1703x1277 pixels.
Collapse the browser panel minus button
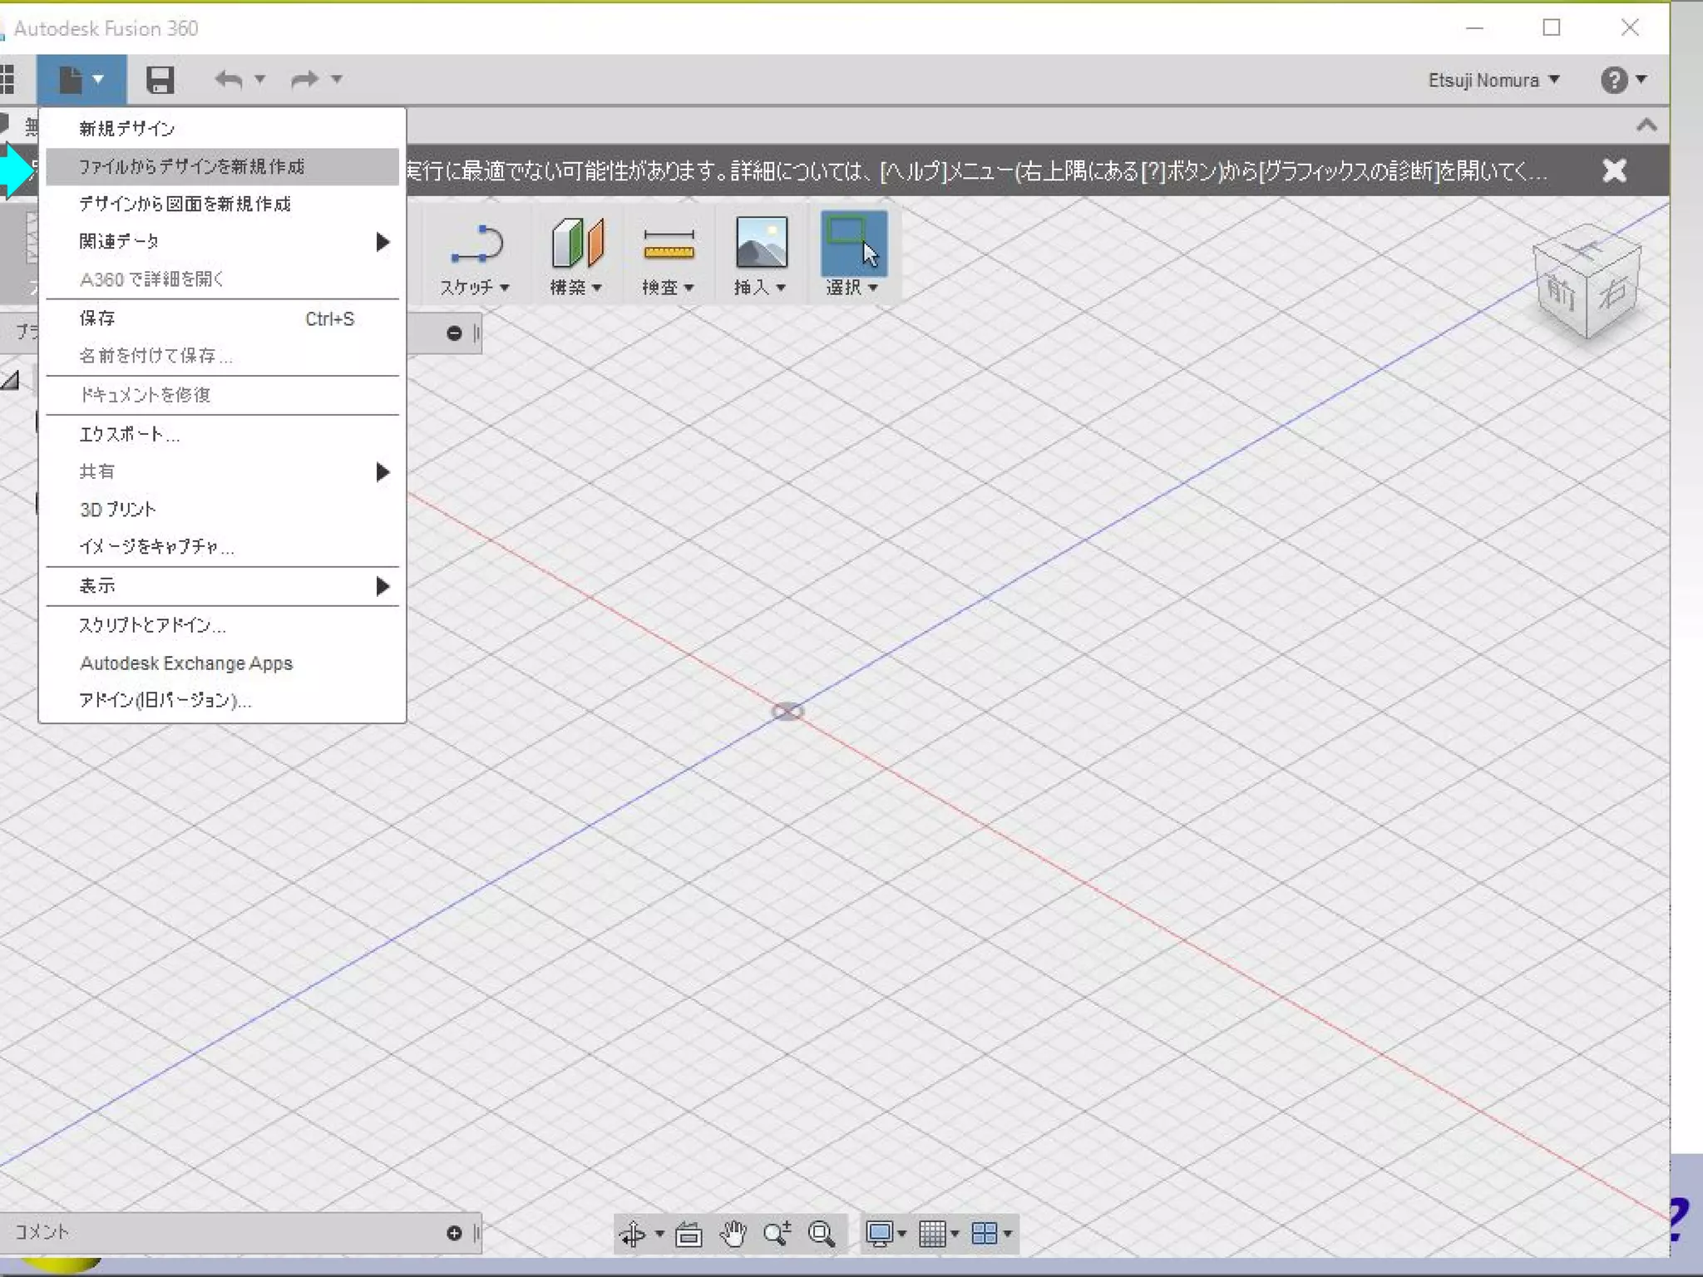(454, 333)
